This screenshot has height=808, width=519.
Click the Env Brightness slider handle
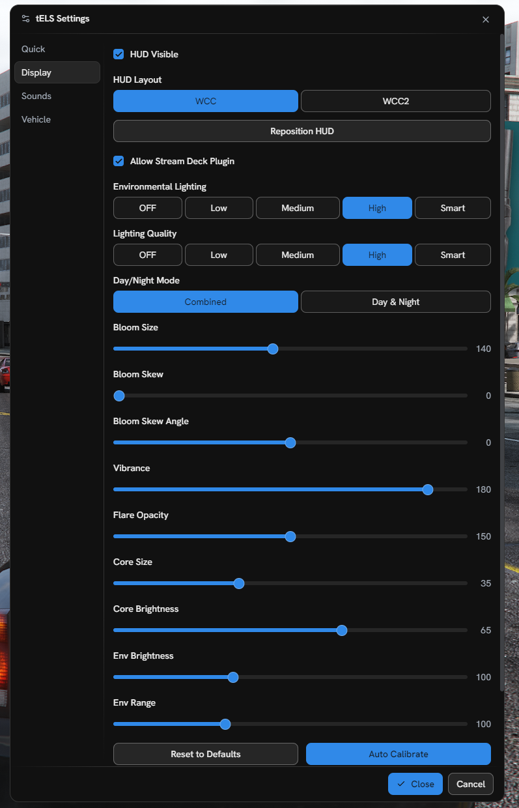(233, 677)
